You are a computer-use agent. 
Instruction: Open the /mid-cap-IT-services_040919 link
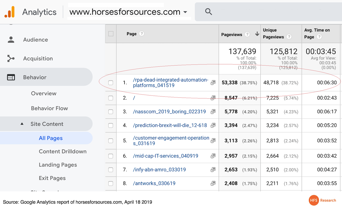166,156
